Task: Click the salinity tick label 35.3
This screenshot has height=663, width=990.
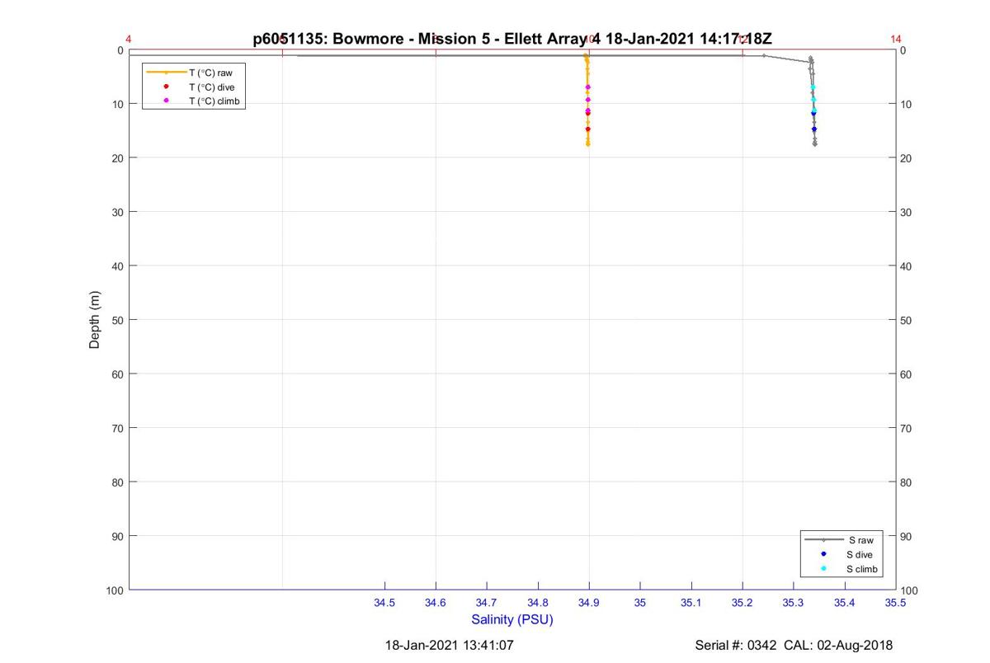Action: [794, 603]
